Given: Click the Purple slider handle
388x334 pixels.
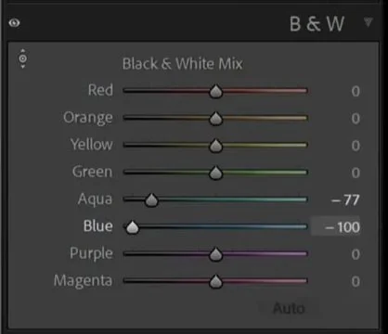Looking at the screenshot, I should point(215,254).
